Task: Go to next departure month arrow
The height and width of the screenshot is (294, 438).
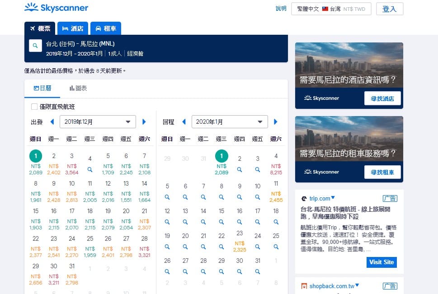Action: point(144,122)
